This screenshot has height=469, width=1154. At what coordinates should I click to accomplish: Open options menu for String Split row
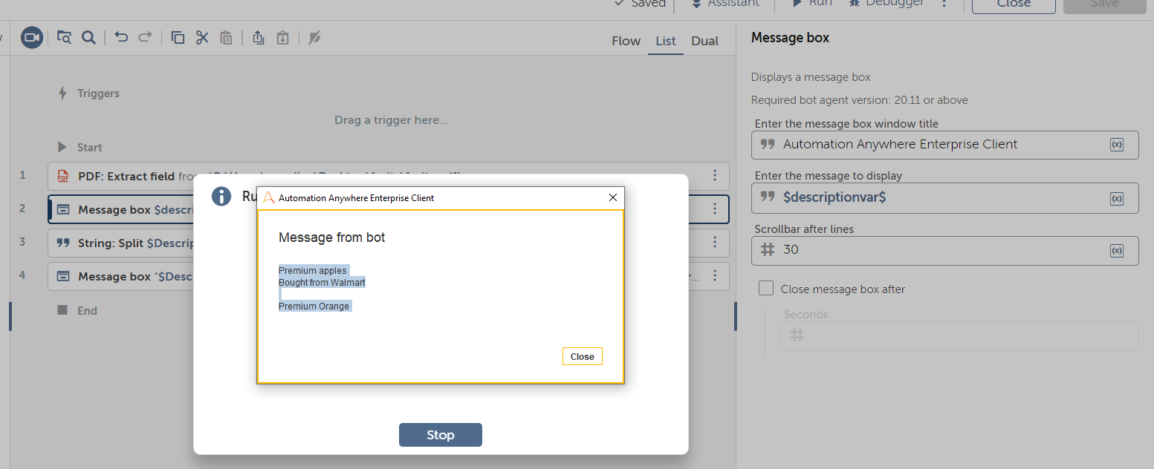715,243
